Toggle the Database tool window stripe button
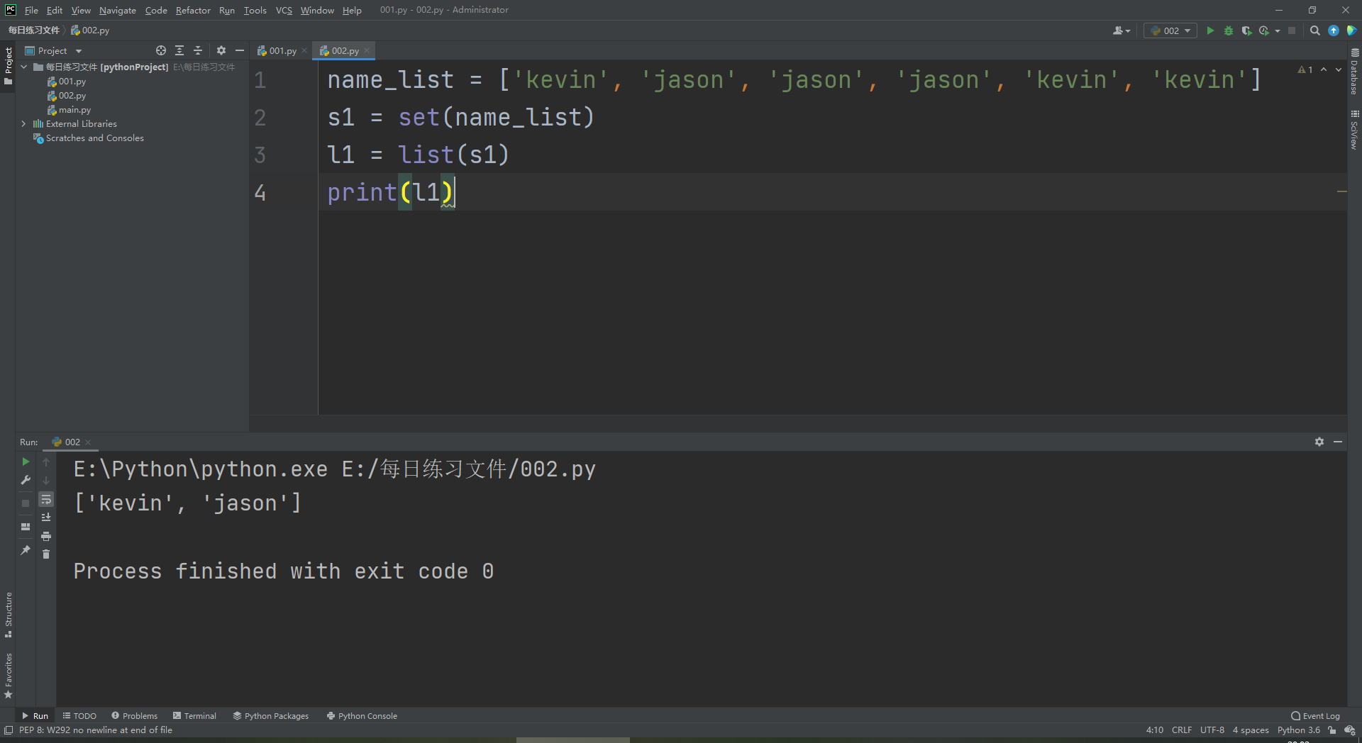This screenshot has height=743, width=1362. point(1354,72)
